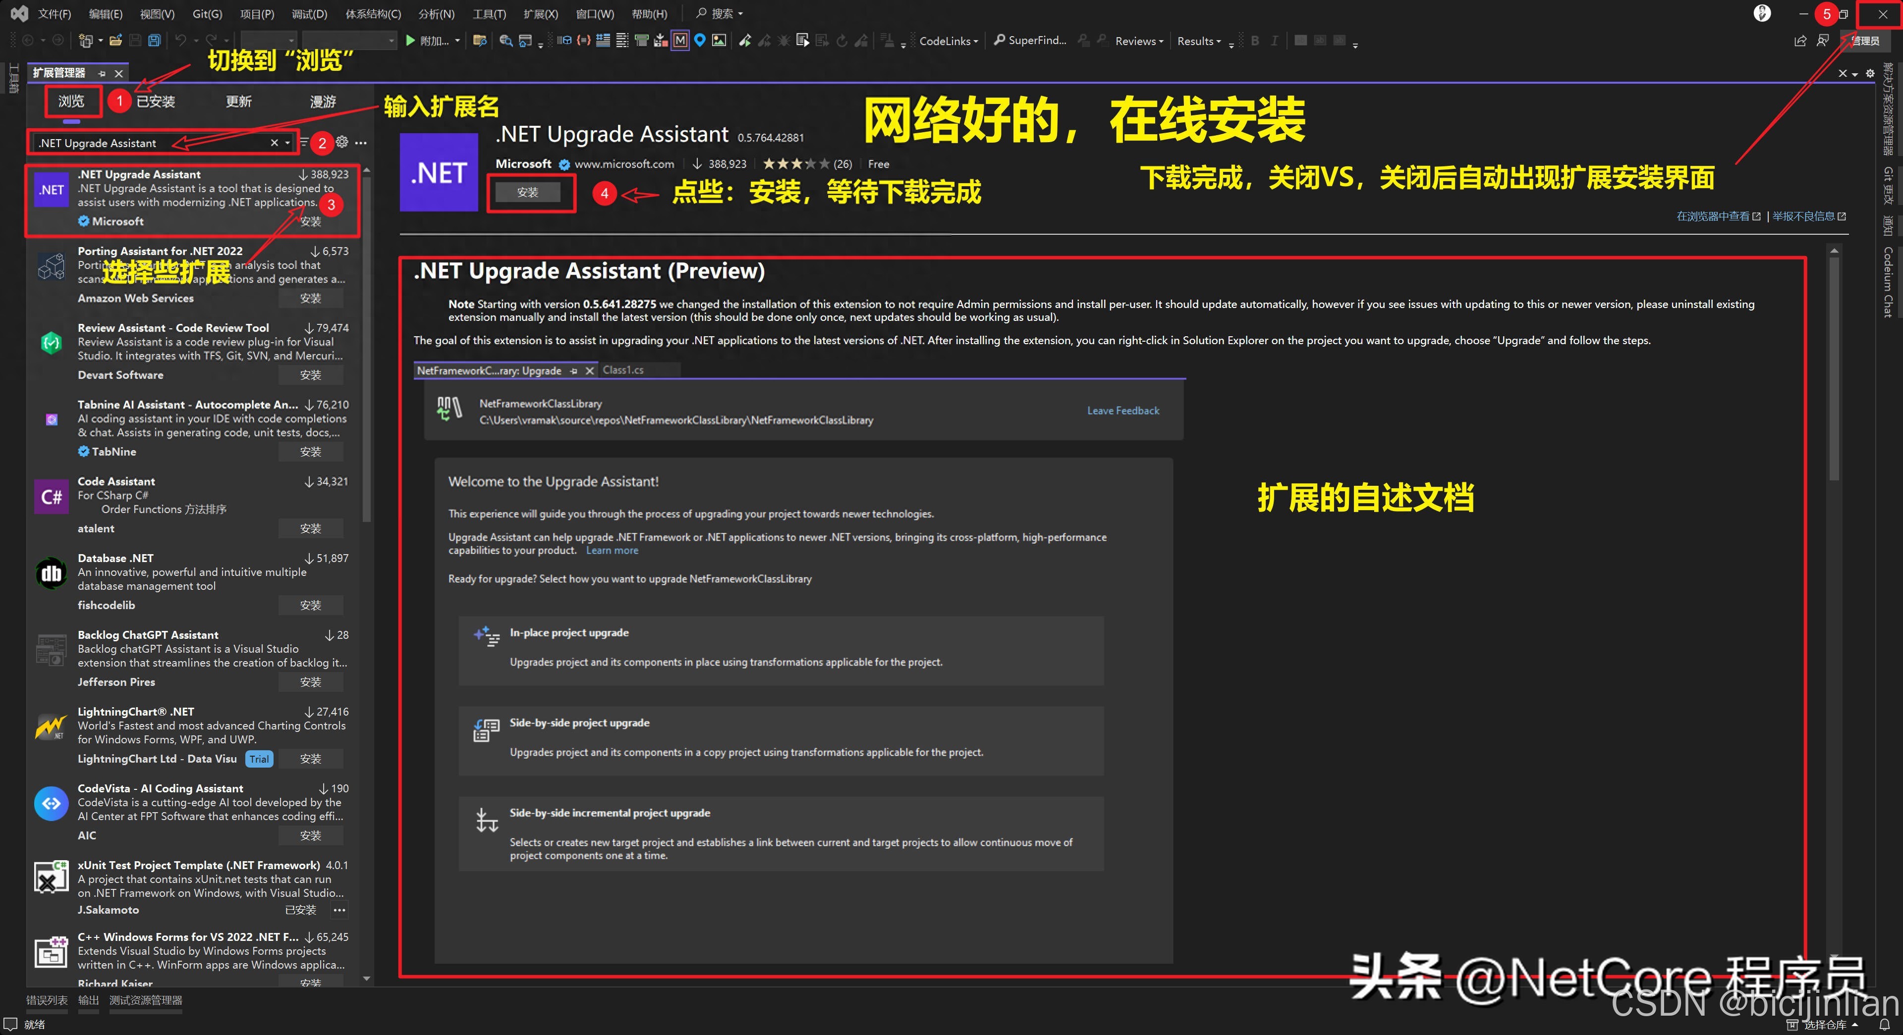The width and height of the screenshot is (1903, 1035).
Task: Click the Learn more link
Action: [612, 550]
